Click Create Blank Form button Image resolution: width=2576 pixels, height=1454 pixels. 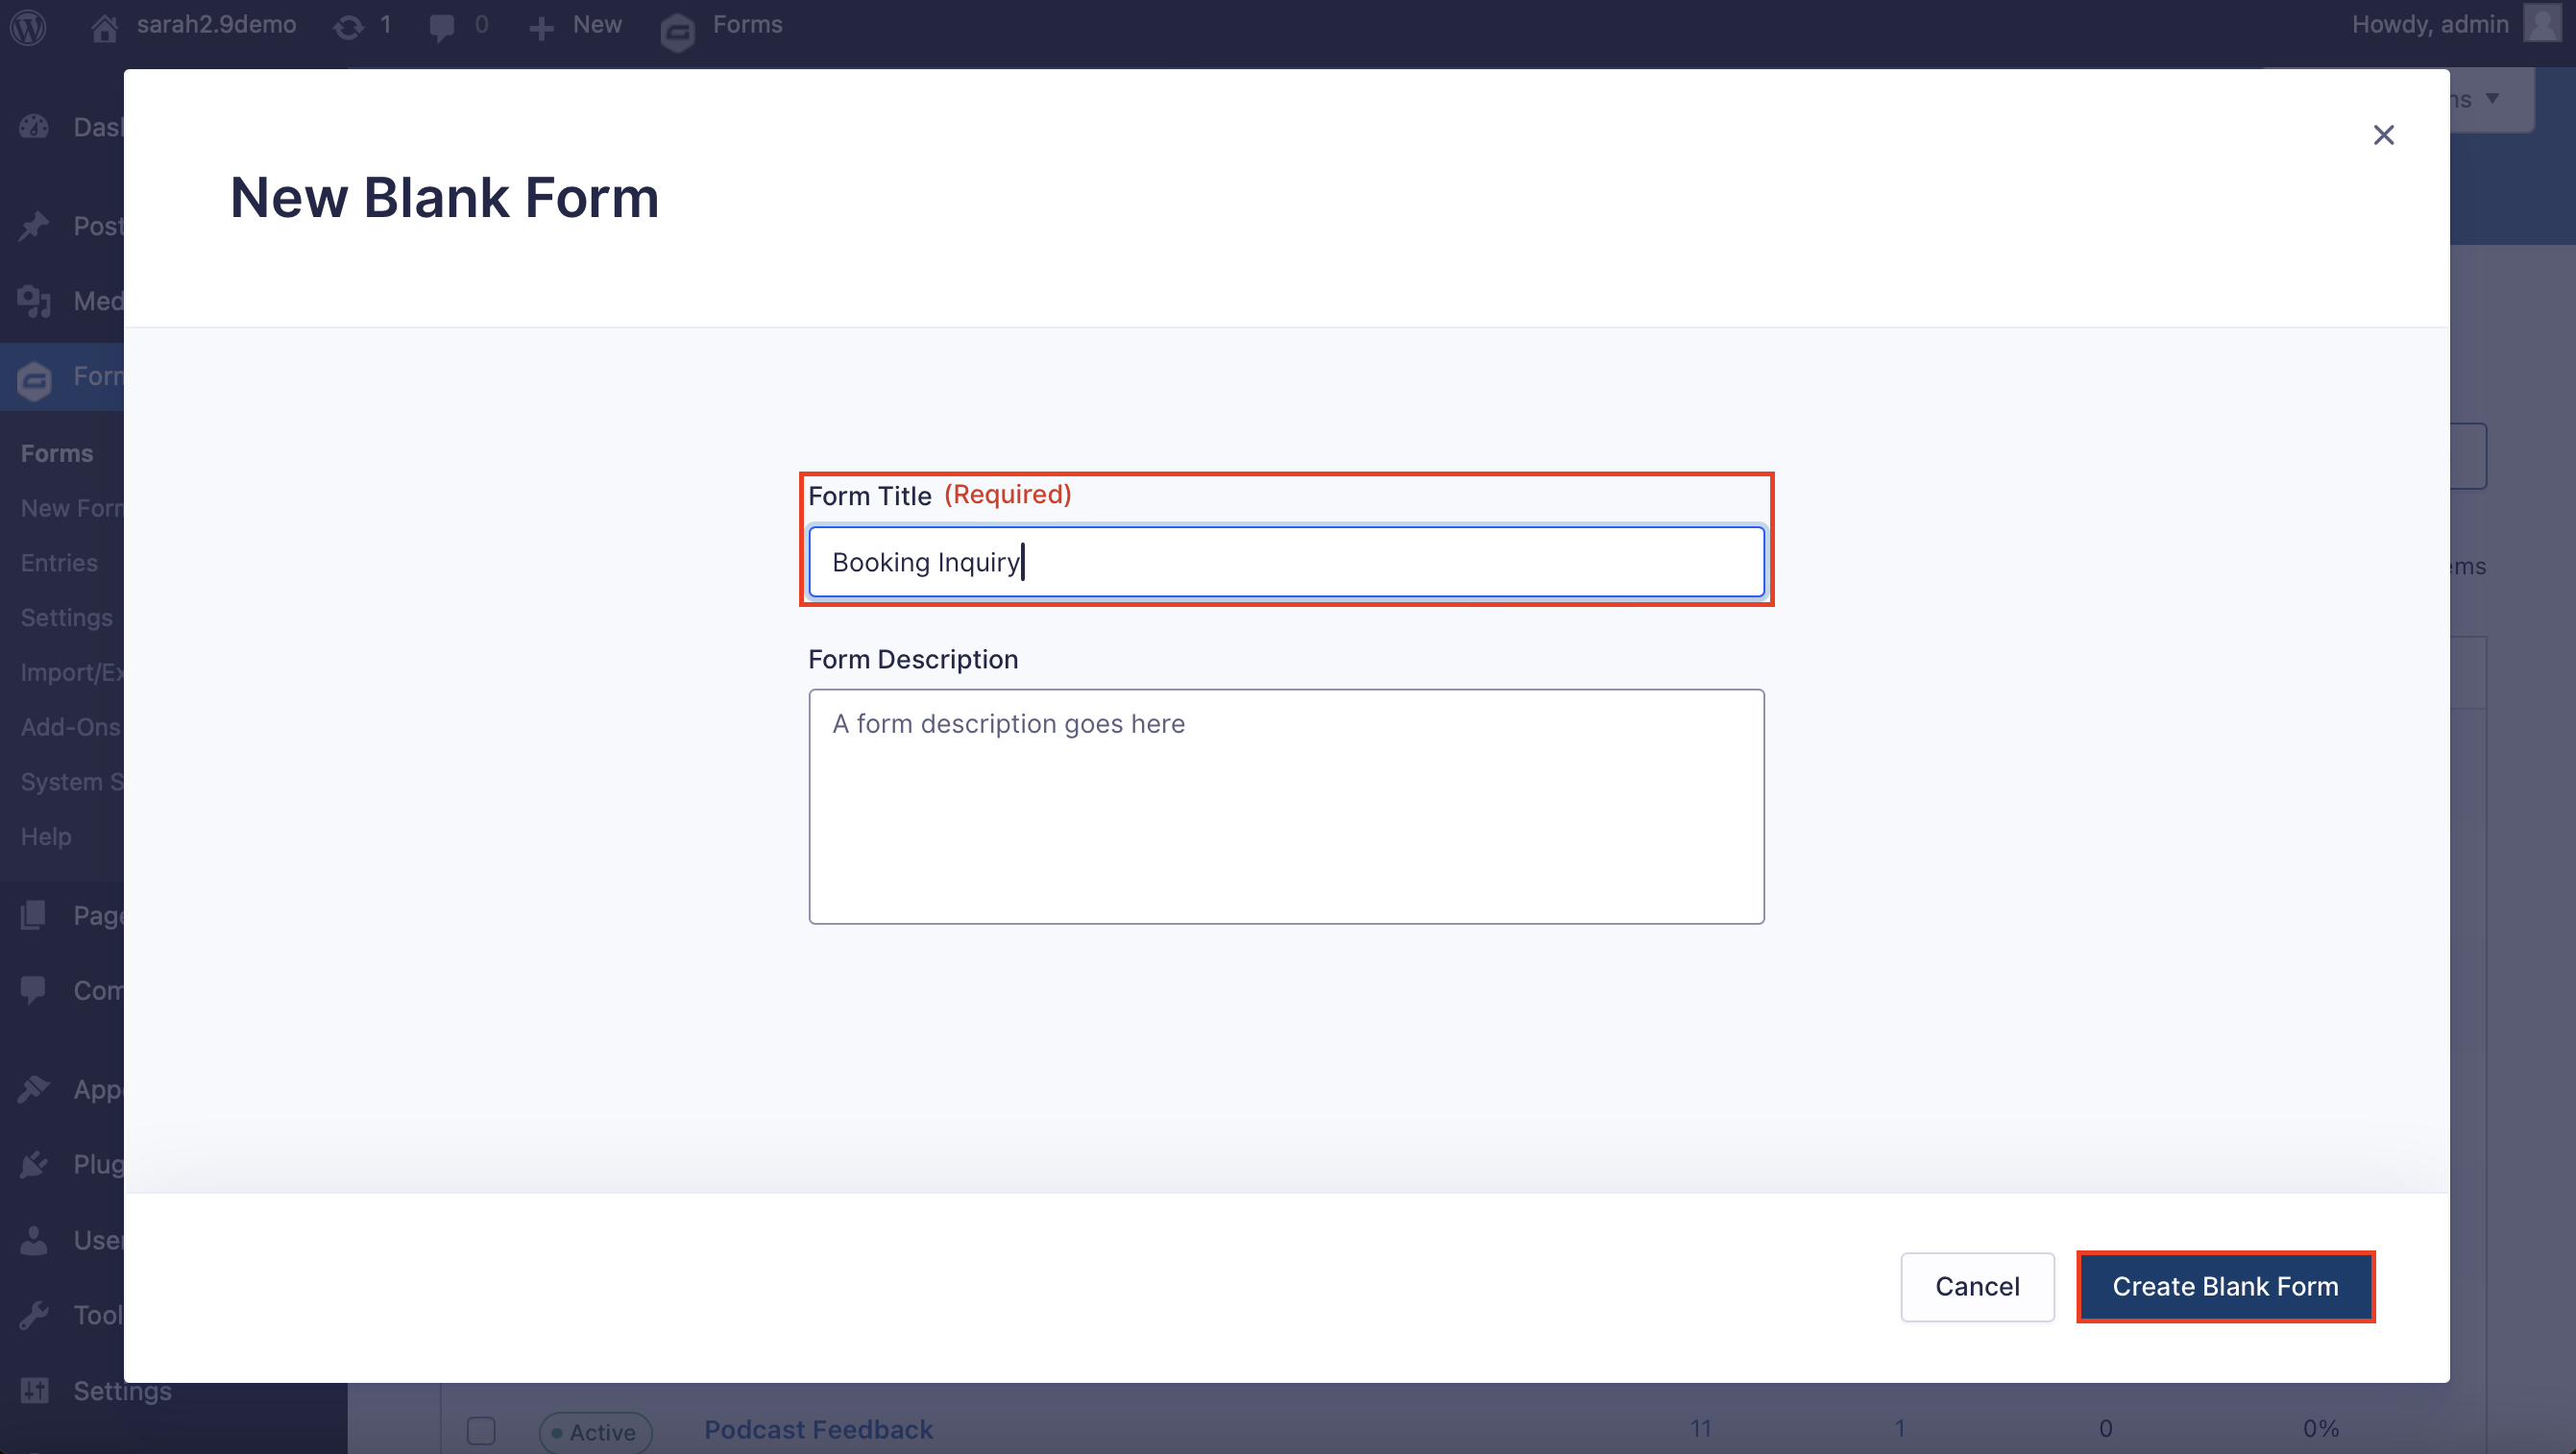pyautogui.click(x=2225, y=1287)
